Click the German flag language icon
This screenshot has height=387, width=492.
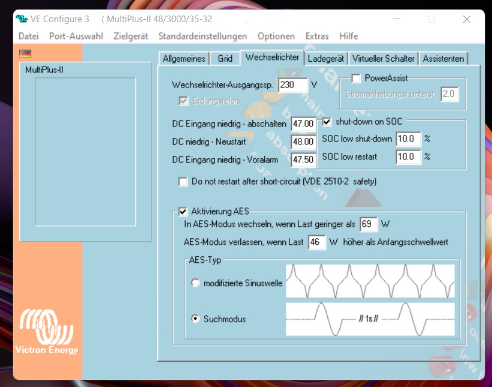25,54
